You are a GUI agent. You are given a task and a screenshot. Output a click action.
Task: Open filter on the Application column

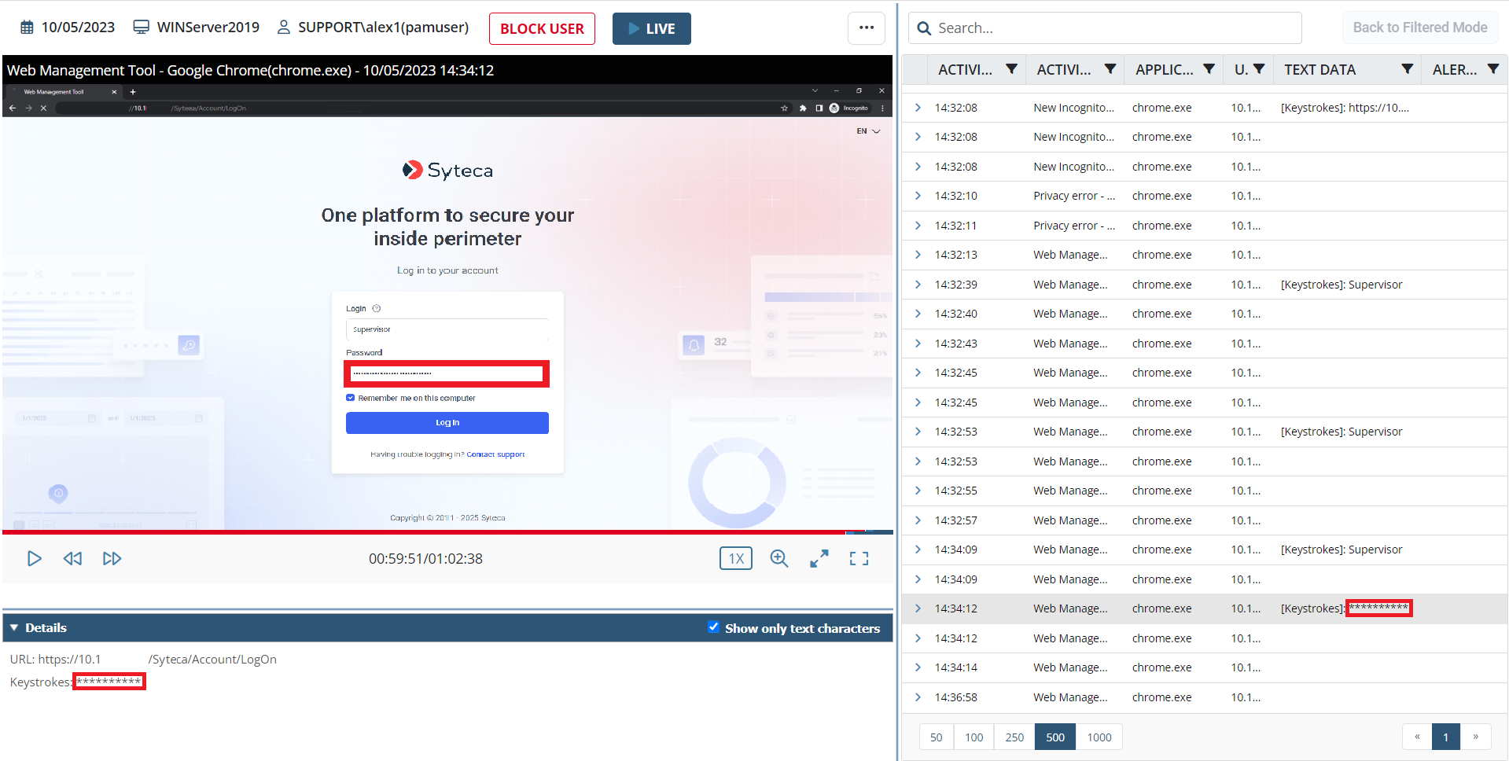point(1209,69)
